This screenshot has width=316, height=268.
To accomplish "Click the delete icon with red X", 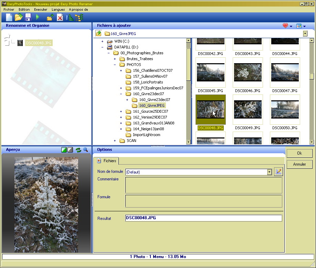I will pos(60,18).
